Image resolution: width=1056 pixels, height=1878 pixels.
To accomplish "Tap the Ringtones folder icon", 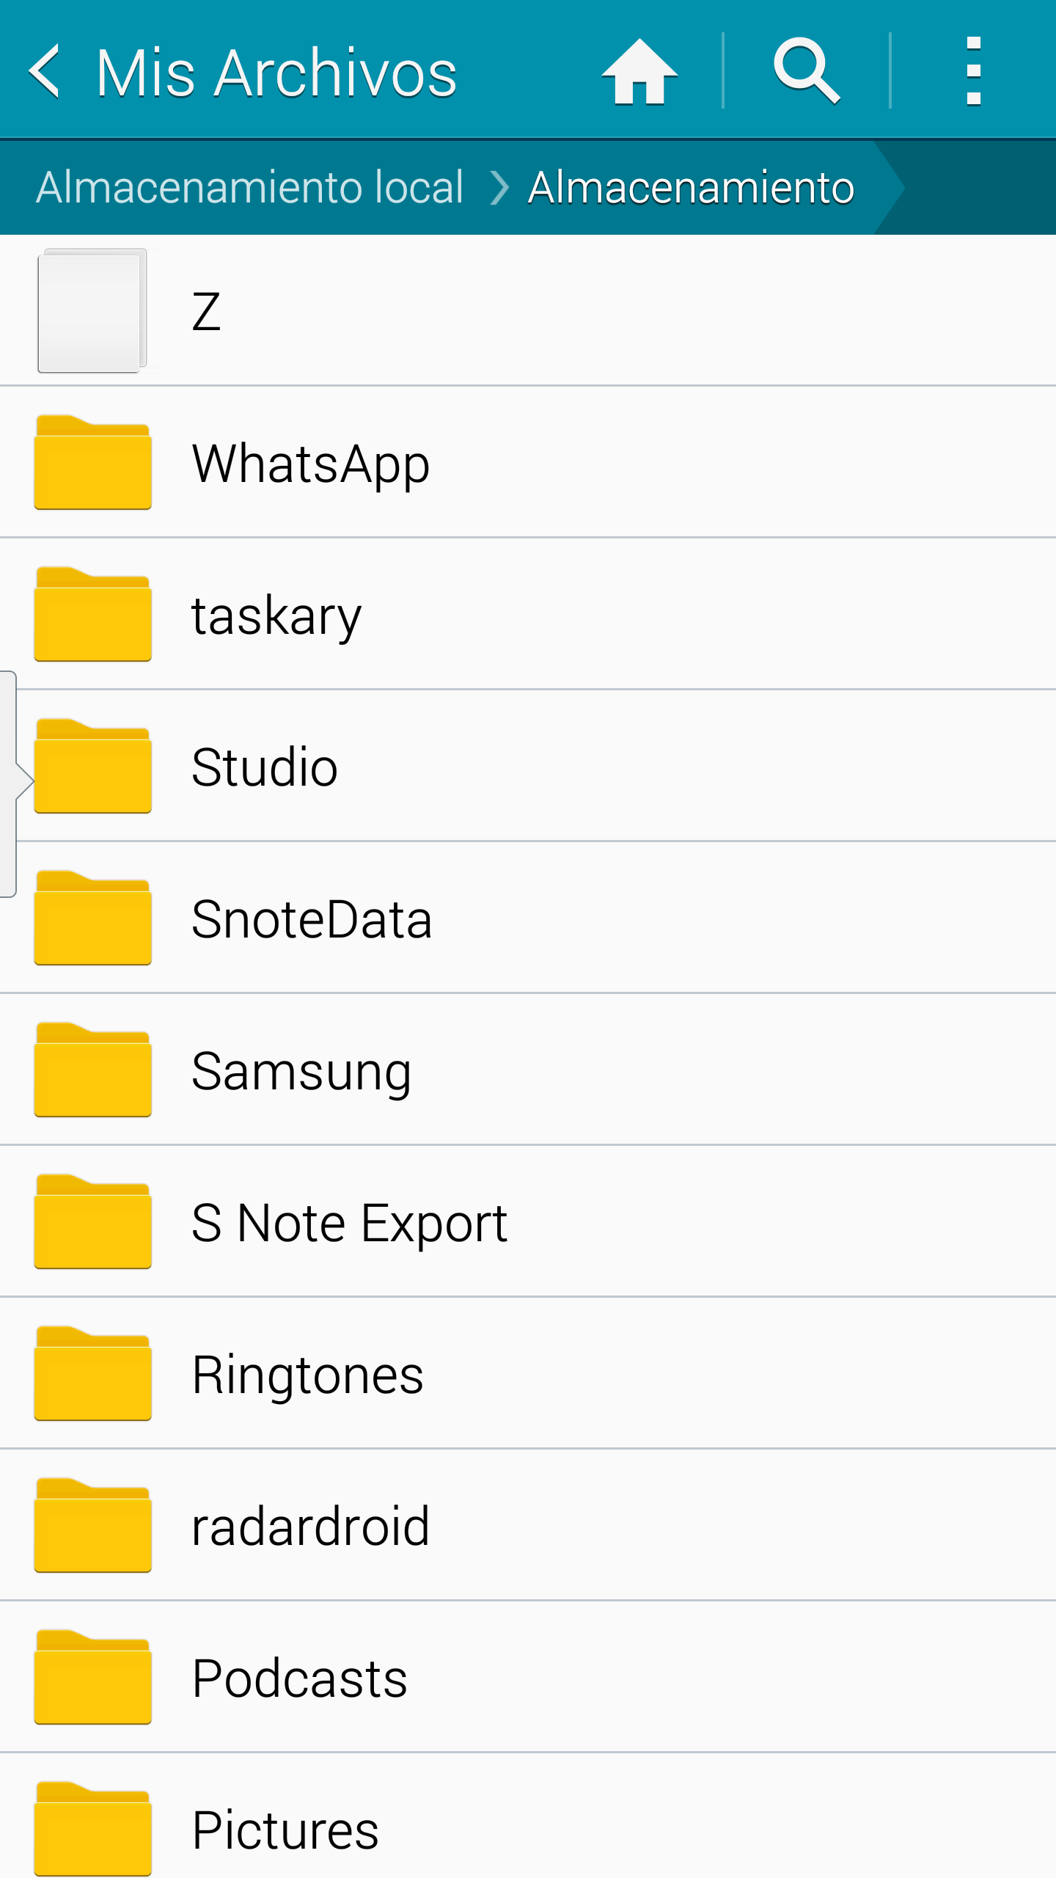I will point(92,1374).
